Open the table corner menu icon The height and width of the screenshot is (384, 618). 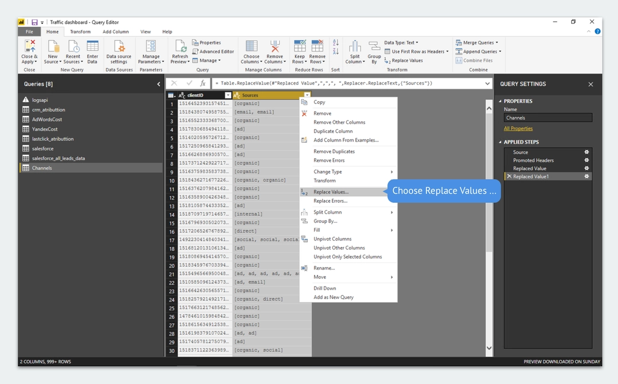pyautogui.click(x=172, y=95)
